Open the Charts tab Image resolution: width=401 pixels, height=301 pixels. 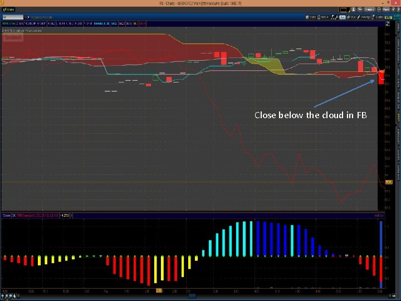[x=8, y=9]
